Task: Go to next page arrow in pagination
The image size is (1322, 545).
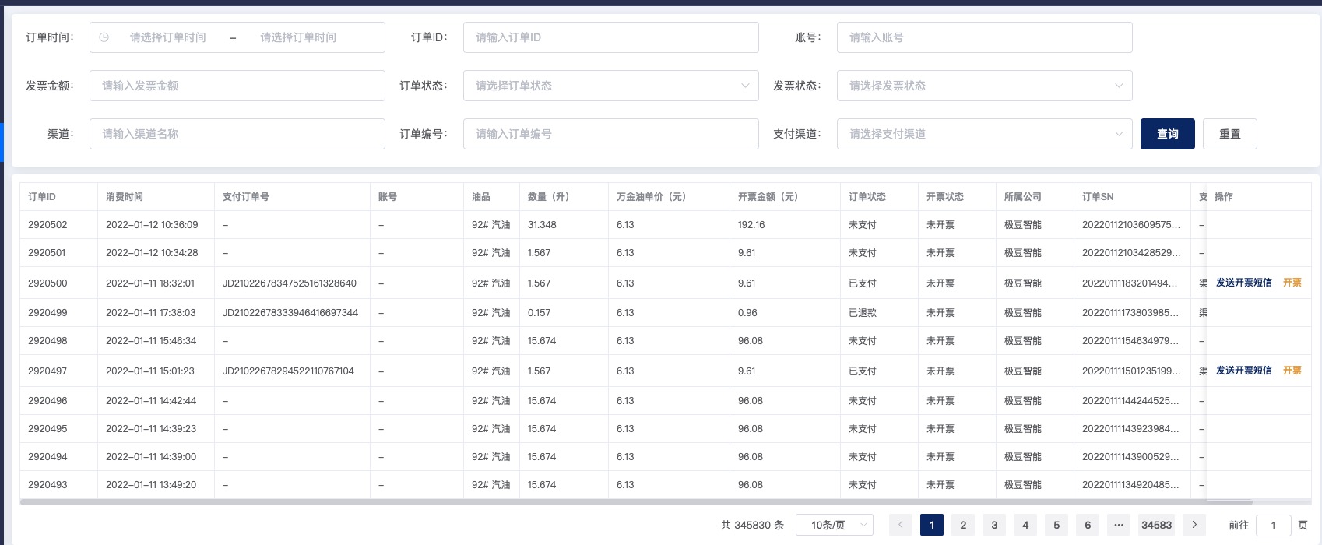Action: 1194,525
